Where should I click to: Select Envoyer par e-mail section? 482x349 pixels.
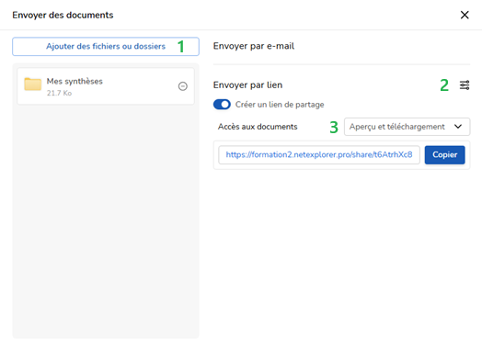pyautogui.click(x=254, y=46)
